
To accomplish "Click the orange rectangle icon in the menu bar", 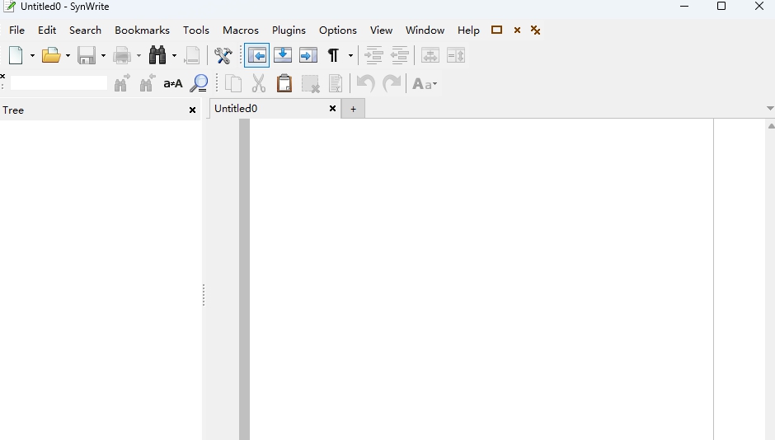I will (x=496, y=30).
